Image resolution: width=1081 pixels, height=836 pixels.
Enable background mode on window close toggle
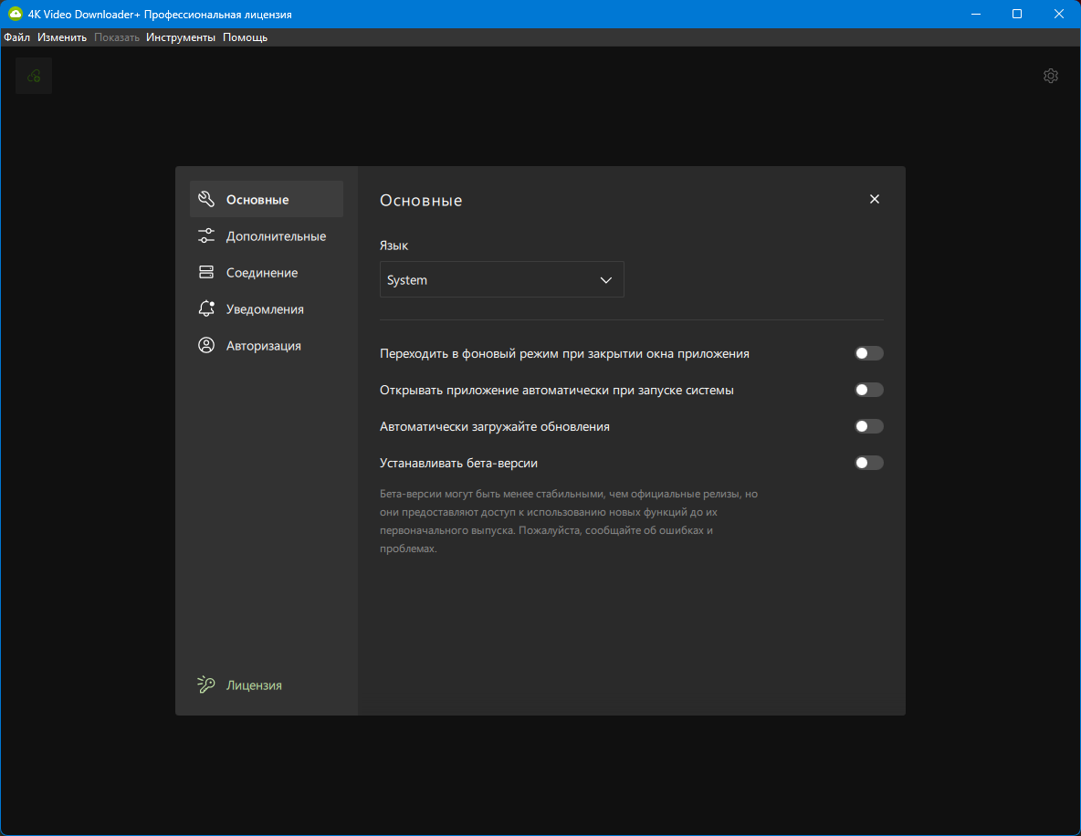coord(868,353)
